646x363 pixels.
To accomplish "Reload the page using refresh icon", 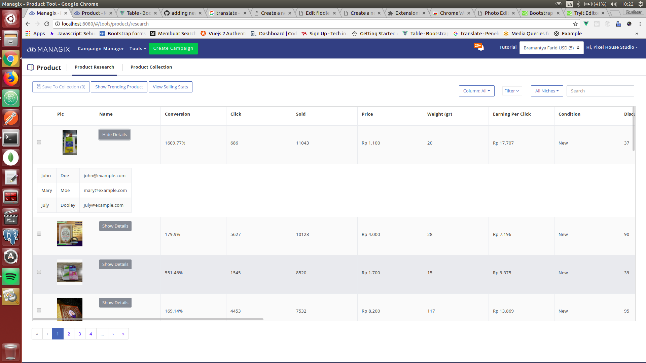I will (47, 24).
